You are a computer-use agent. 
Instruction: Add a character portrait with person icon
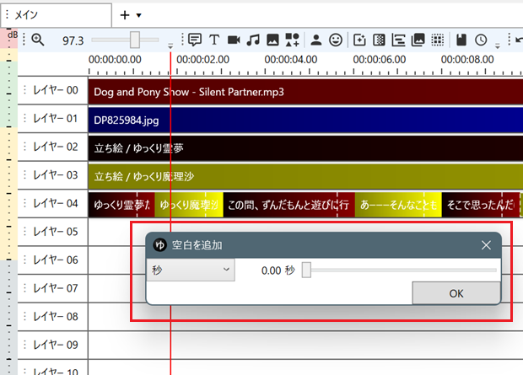pyautogui.click(x=316, y=40)
